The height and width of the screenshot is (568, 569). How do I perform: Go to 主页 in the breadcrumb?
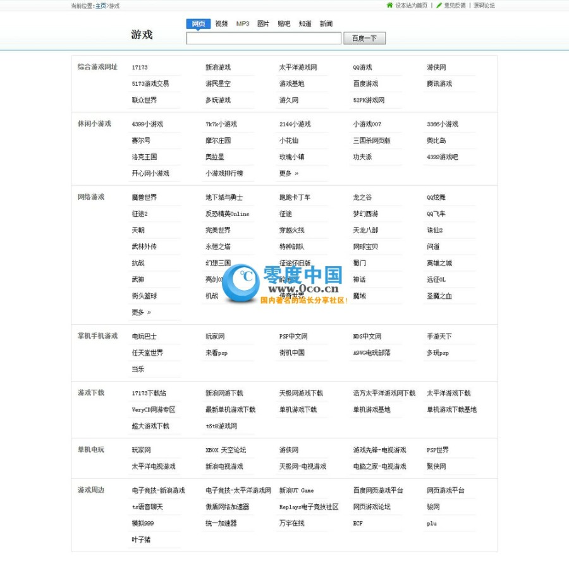click(101, 6)
